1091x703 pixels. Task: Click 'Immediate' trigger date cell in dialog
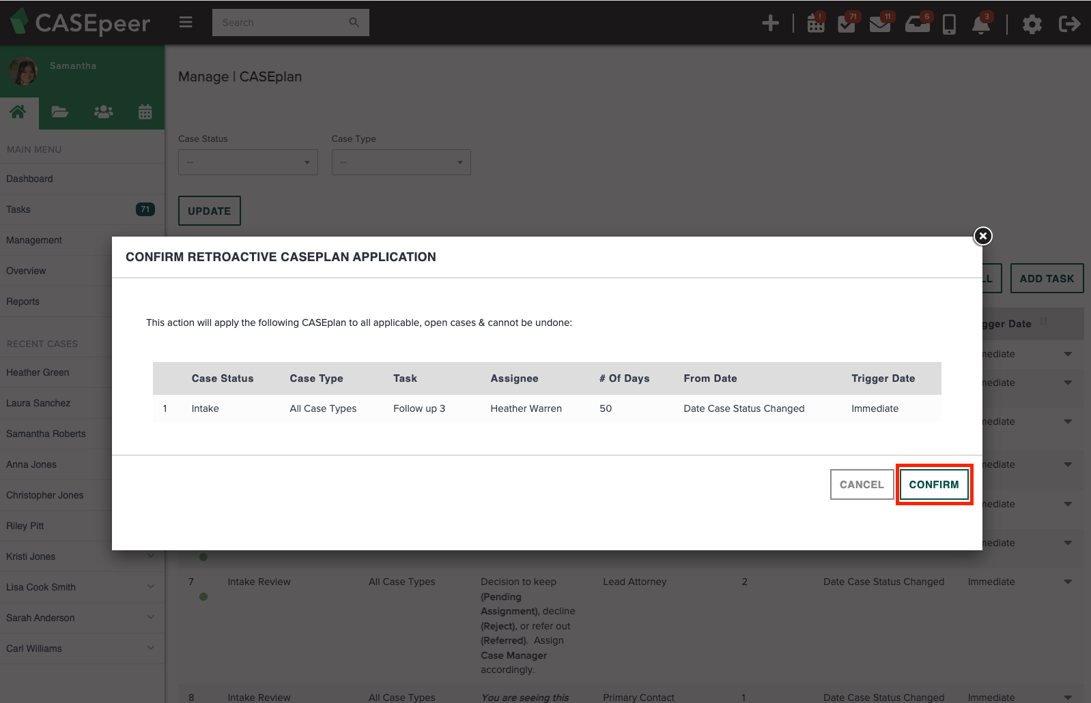click(875, 408)
